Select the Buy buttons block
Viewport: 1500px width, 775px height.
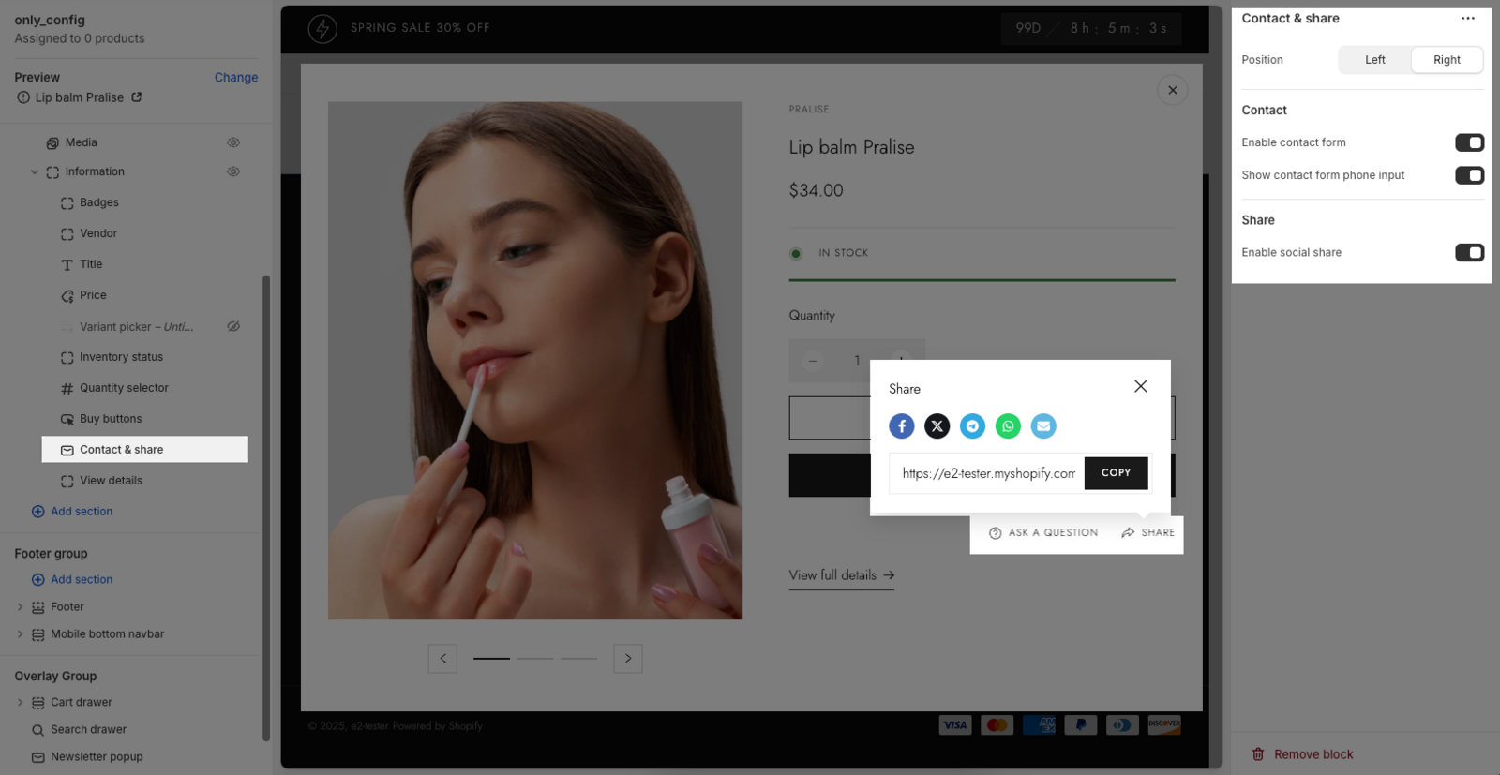pyautogui.click(x=111, y=419)
